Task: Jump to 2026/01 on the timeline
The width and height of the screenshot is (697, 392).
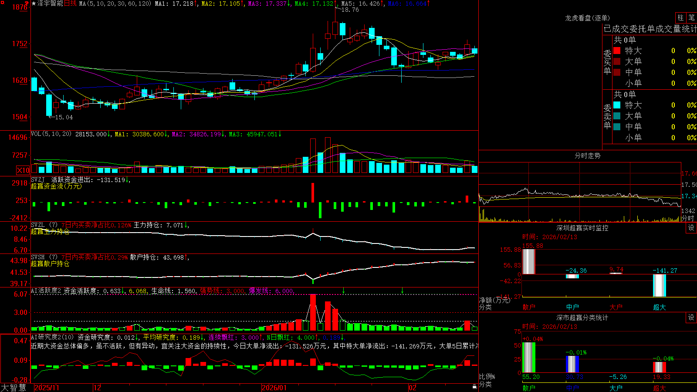Action: click(274, 388)
